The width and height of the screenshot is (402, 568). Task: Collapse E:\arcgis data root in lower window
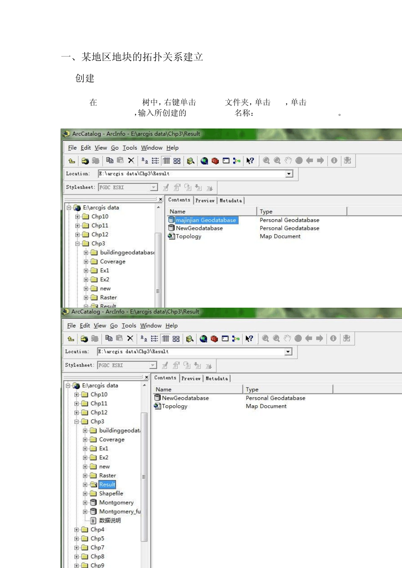click(68, 386)
